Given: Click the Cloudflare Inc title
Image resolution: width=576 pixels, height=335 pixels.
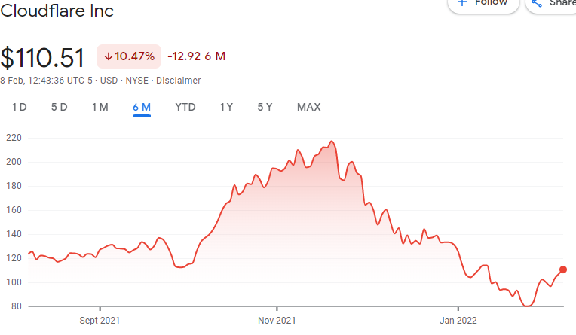Looking at the screenshot, I should [57, 11].
